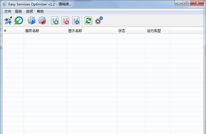Click the green clock restore-defaults icon
The width and height of the screenshot is (206, 134).
19,20
